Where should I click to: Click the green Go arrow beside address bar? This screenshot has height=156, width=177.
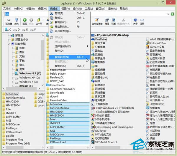coord(172,14)
